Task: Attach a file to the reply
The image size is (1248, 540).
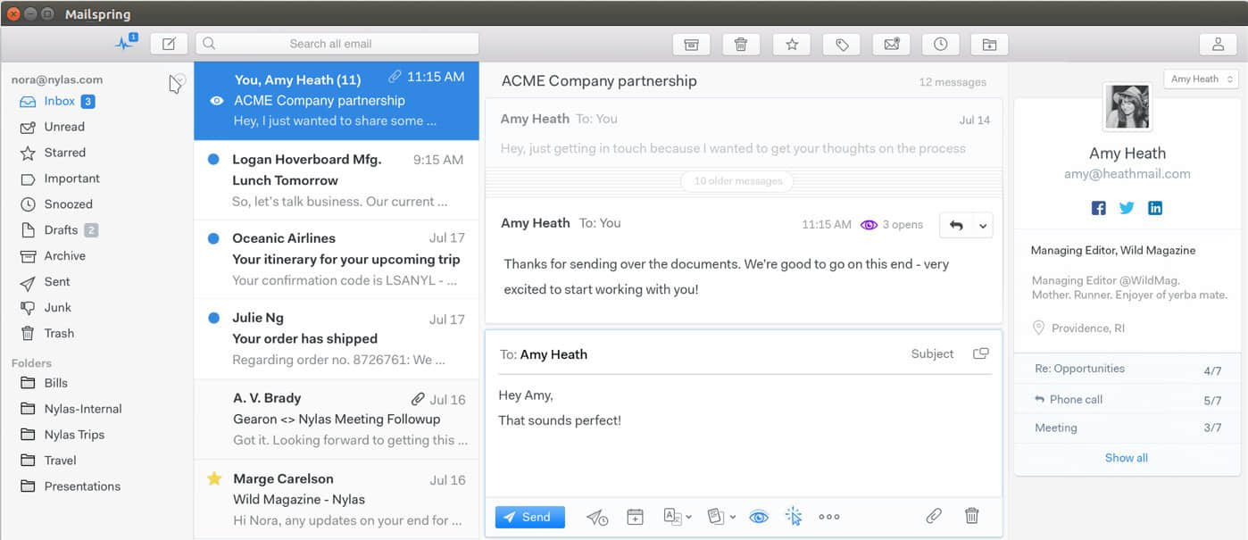Action: (935, 516)
